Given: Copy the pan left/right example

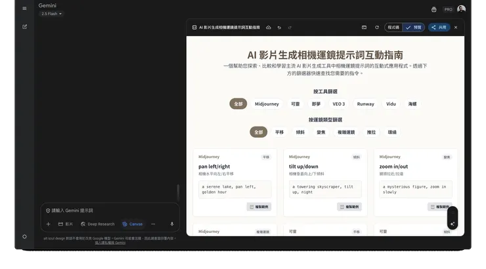Looking at the screenshot, I should pyautogui.click(x=259, y=207).
